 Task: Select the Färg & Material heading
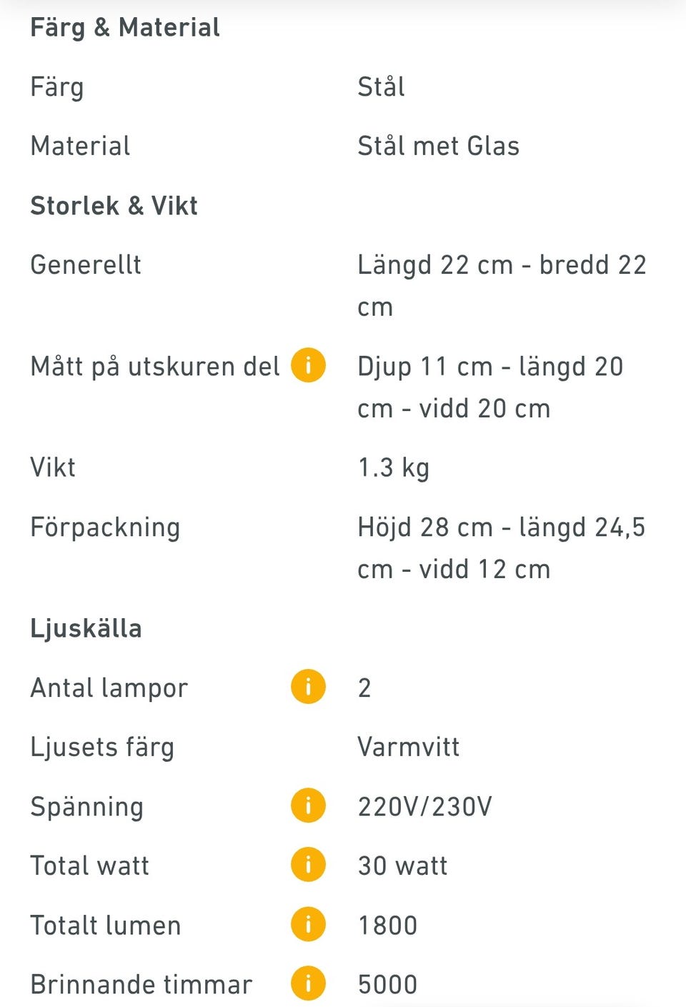125,27
